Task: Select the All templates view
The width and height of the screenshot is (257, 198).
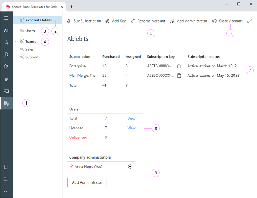Action: pyautogui.click(x=6, y=31)
